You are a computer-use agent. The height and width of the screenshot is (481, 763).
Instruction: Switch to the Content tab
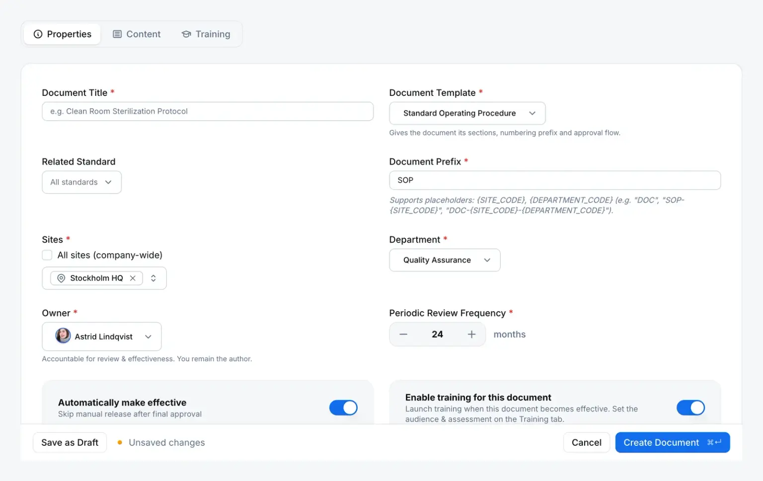pyautogui.click(x=137, y=34)
